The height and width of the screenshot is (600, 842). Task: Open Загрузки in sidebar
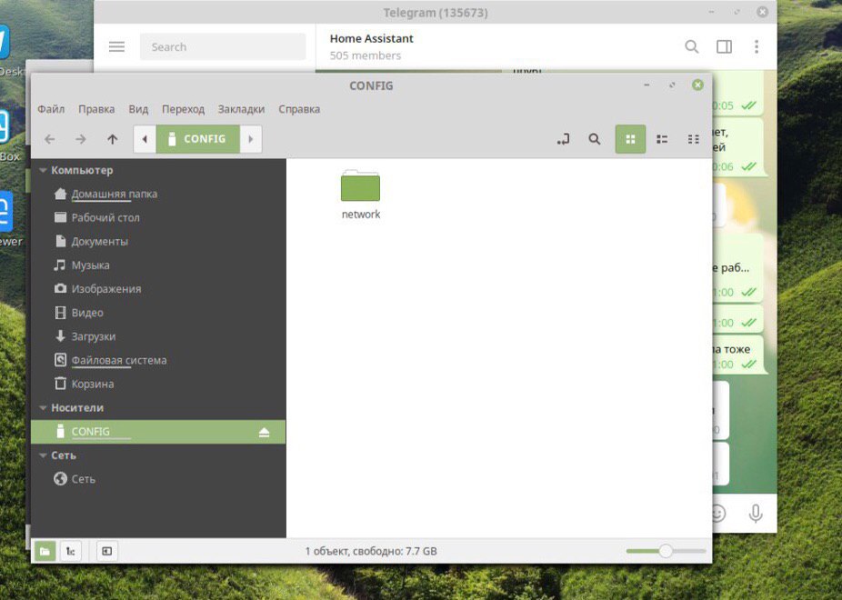click(x=158, y=336)
